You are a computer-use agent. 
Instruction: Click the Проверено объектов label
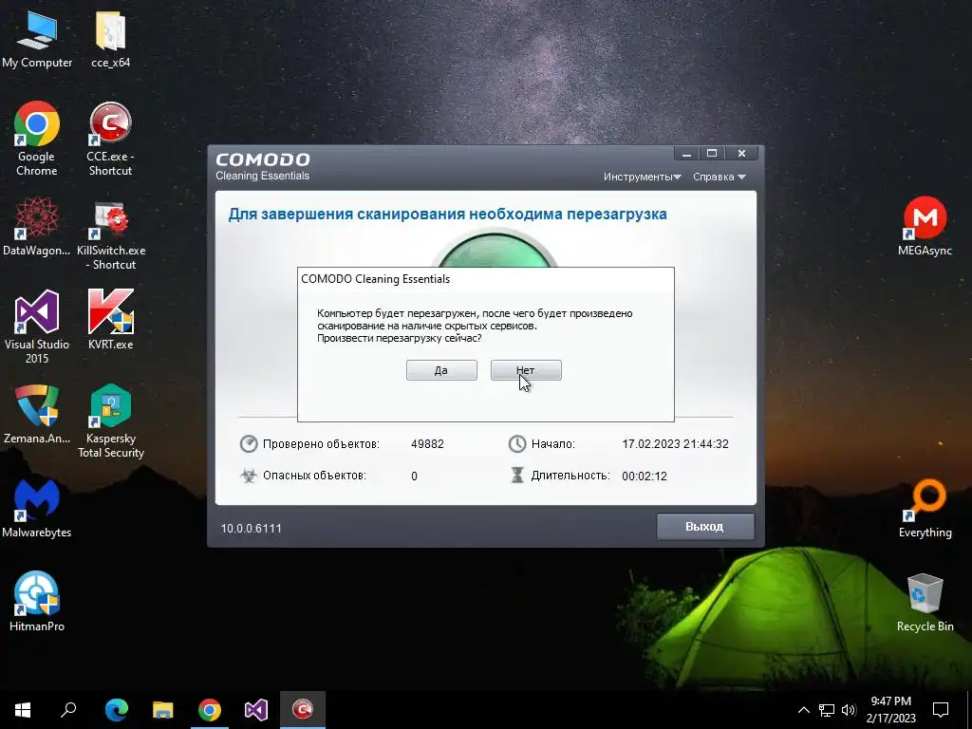[321, 444]
